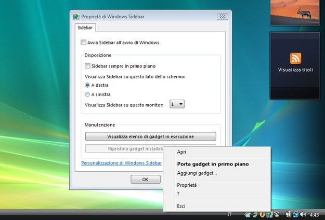Screen dimensions: 325x220
Task: Click Visualizza elenco di gadget in esecuzione
Action: pyautogui.click(x=151, y=136)
